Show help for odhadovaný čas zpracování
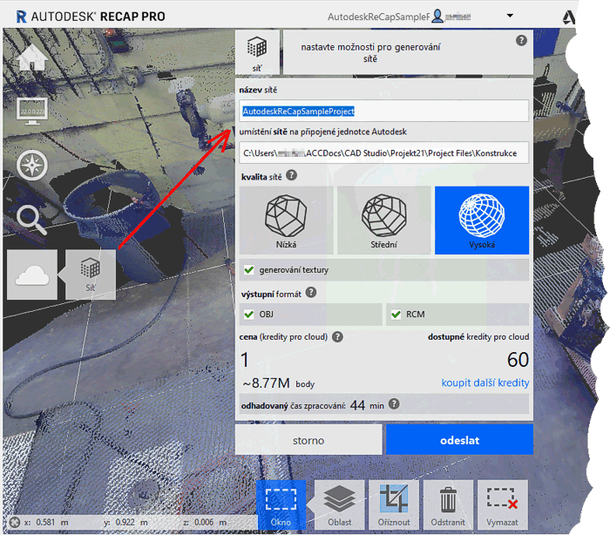The height and width of the screenshot is (535, 610). pyautogui.click(x=394, y=404)
